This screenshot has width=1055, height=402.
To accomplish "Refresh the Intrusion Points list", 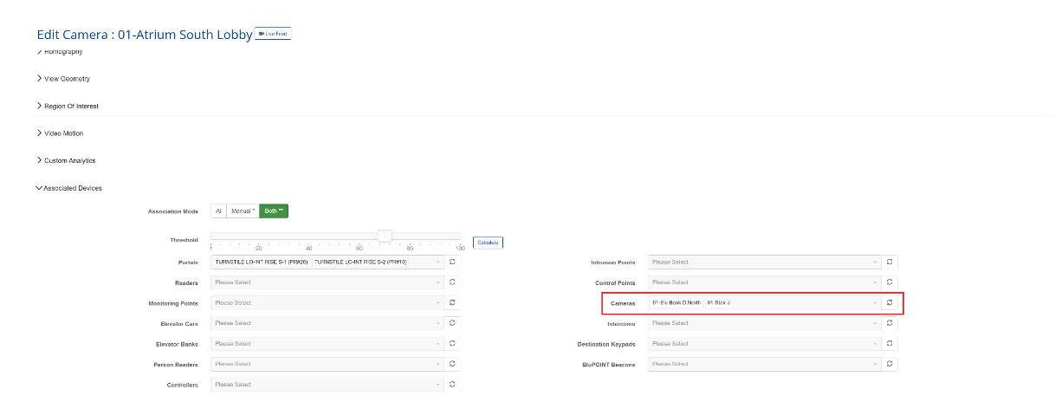I will (x=890, y=262).
